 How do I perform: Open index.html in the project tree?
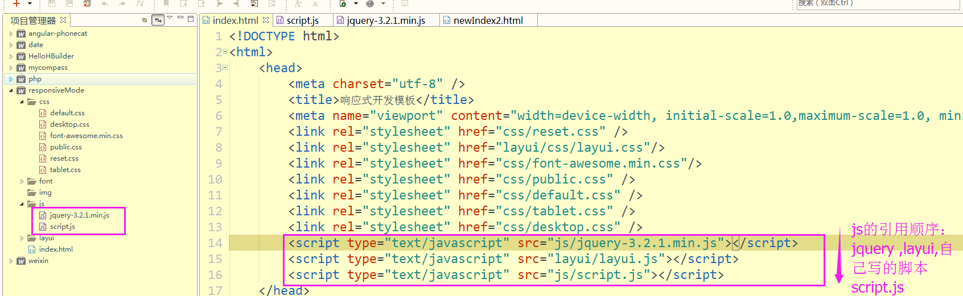(x=56, y=249)
